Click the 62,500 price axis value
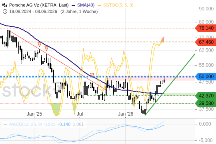This screenshot has width=216, height=144. coord(206,50)
